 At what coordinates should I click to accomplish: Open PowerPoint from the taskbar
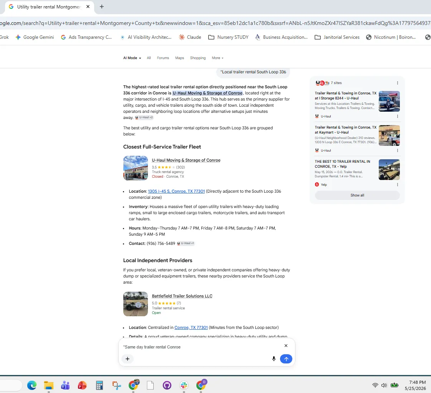[82, 386]
